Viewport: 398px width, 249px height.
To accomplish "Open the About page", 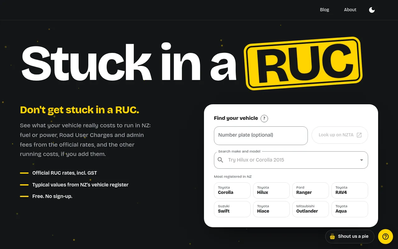I will (350, 10).
